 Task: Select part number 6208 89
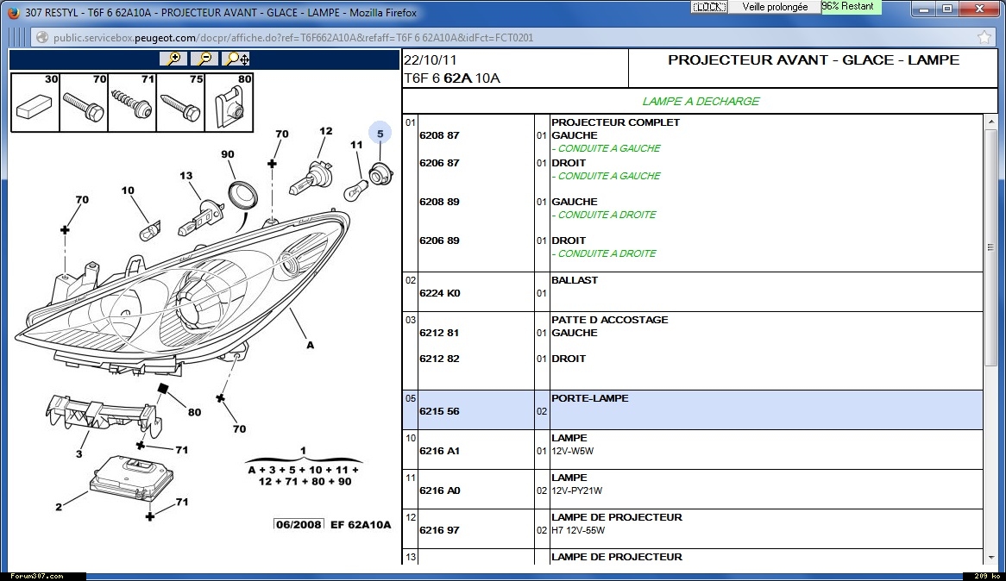tap(439, 202)
